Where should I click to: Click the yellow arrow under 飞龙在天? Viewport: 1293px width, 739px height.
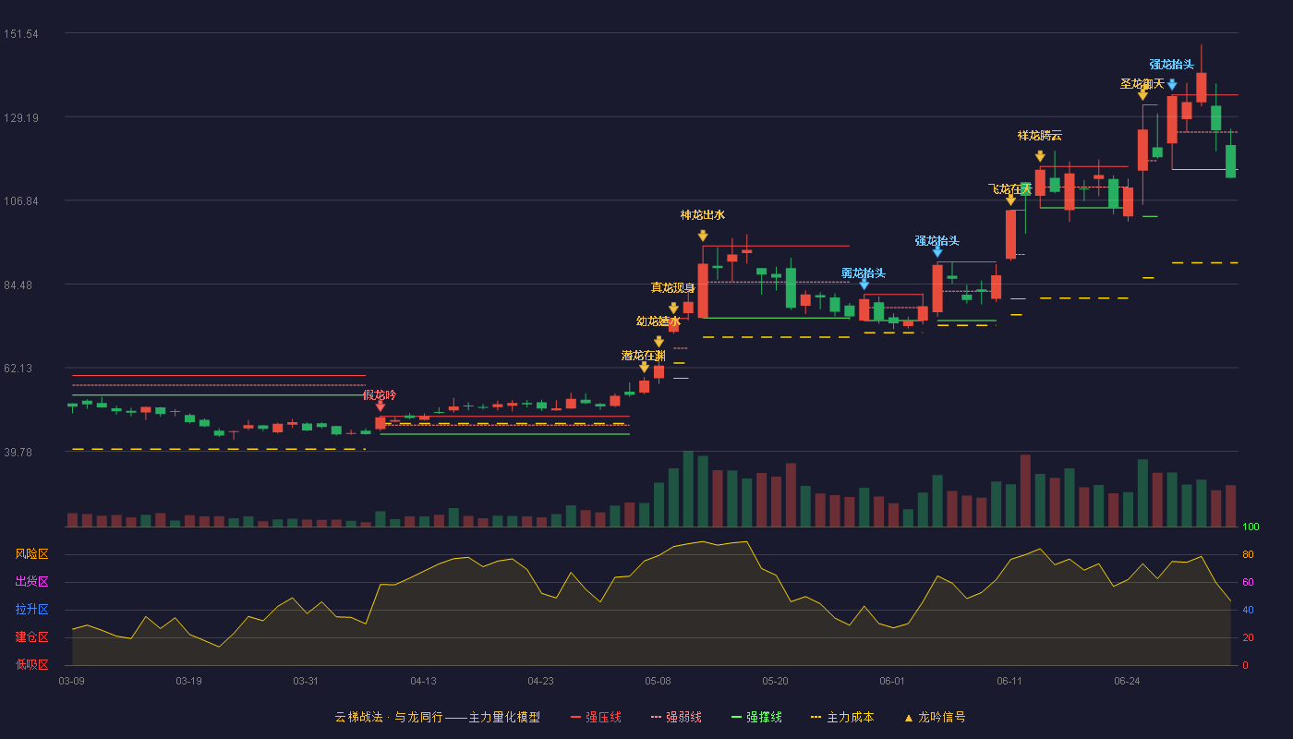point(1010,200)
